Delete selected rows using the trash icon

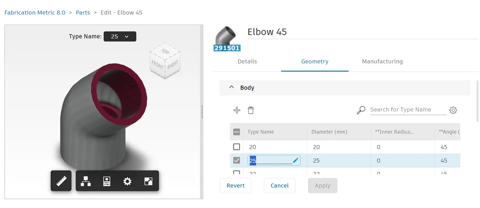click(251, 110)
